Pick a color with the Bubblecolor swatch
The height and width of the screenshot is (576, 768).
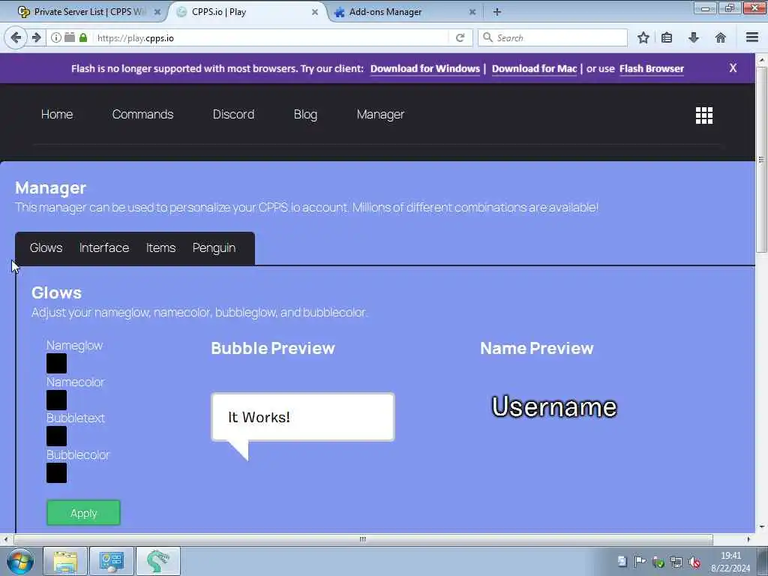[57, 473]
